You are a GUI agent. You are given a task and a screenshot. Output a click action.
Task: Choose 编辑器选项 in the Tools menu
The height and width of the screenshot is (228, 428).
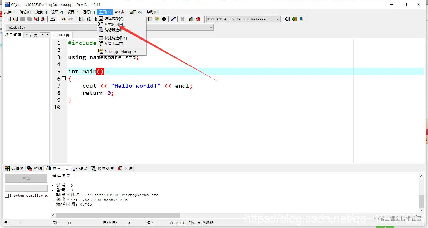click(122, 30)
